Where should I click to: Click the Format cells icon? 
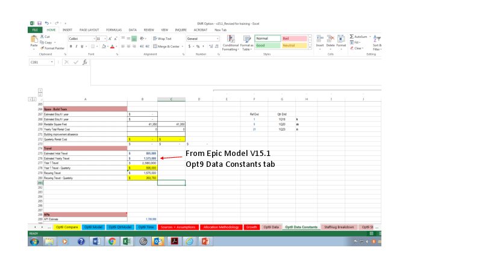pos(341,41)
